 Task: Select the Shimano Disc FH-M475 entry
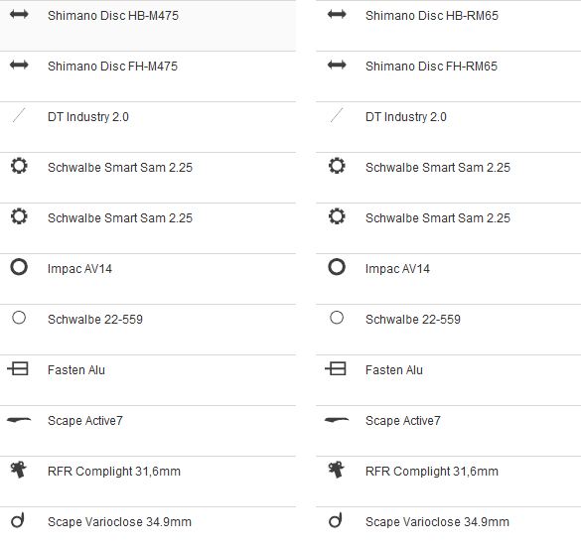point(112,67)
